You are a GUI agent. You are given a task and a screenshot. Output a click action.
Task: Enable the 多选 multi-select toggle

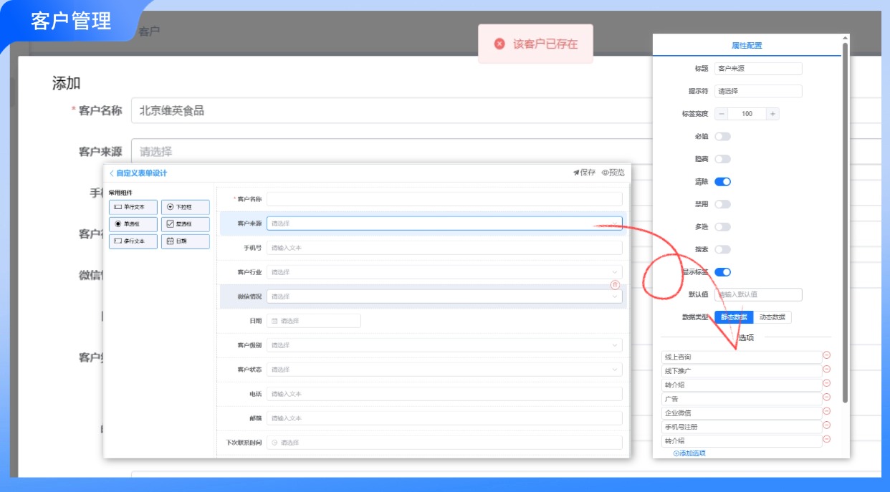click(722, 227)
